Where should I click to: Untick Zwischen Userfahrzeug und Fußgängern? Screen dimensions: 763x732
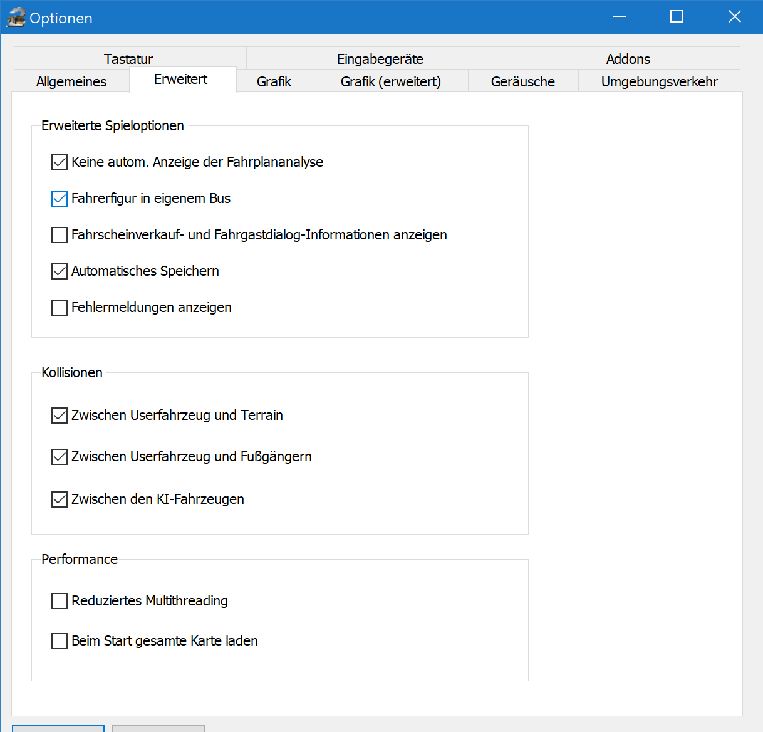60,457
